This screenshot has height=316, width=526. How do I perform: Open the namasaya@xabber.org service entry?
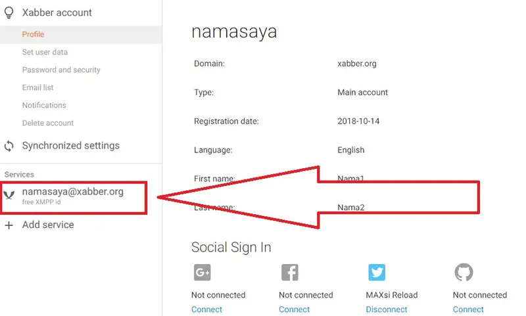tap(73, 192)
